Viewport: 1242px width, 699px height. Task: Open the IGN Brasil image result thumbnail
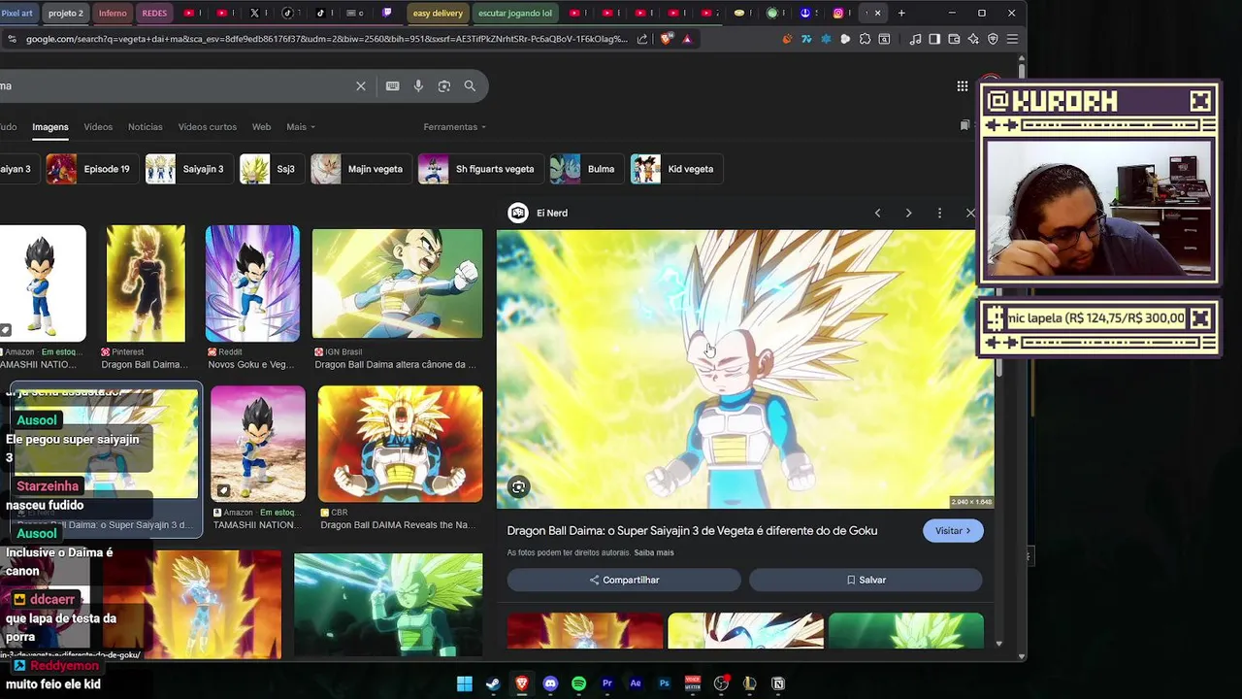[x=397, y=283]
